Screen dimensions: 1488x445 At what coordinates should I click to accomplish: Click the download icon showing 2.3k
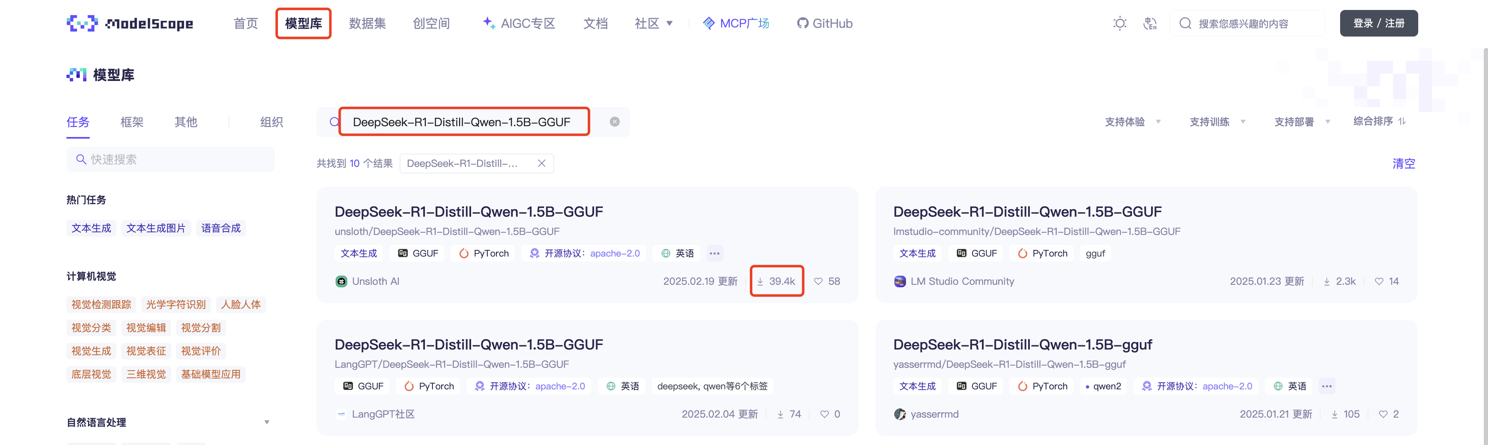click(1327, 282)
